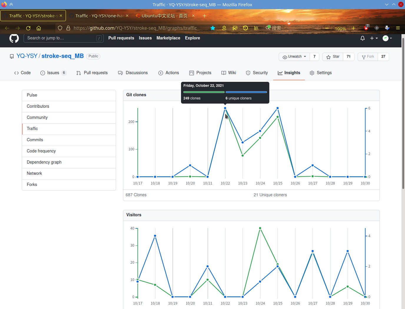Open Dependency graph in the sidebar

69,162
